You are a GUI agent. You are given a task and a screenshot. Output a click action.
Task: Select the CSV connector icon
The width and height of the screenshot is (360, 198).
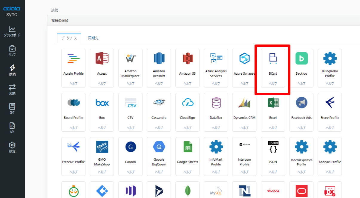click(x=131, y=102)
